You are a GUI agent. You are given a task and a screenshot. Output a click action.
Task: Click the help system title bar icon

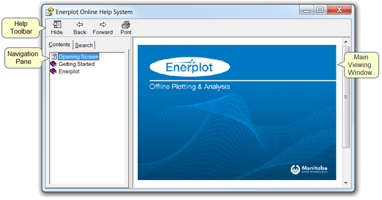[50, 11]
